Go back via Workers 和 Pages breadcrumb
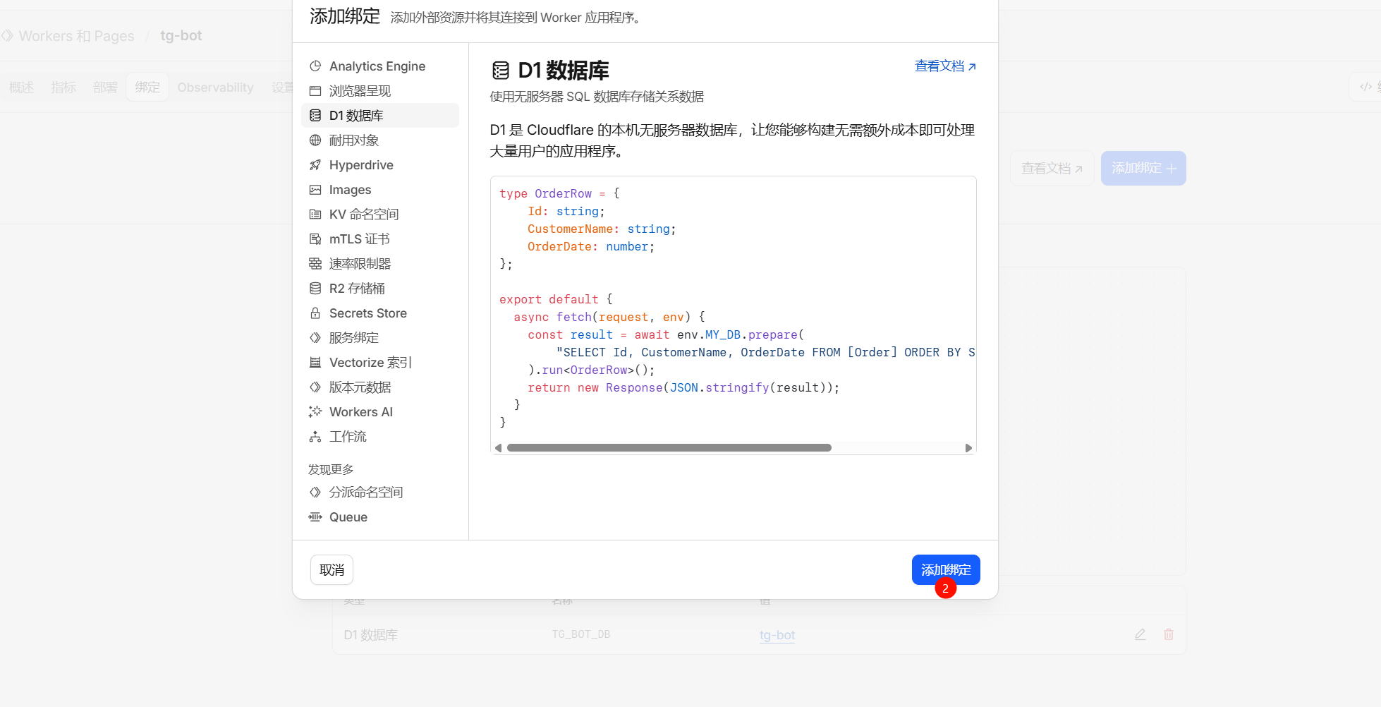1381x707 pixels. 75,35
